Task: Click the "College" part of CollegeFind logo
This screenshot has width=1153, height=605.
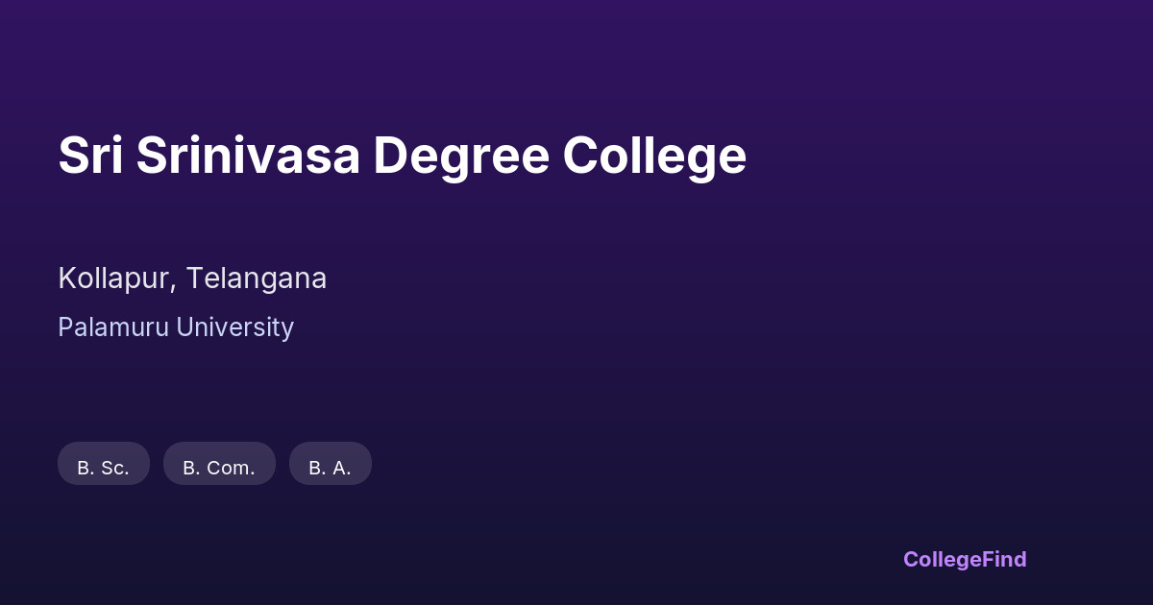Action: tap(944, 559)
